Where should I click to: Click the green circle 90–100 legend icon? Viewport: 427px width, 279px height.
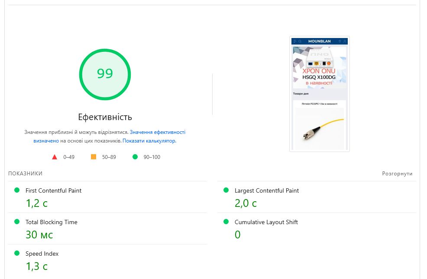click(x=135, y=157)
